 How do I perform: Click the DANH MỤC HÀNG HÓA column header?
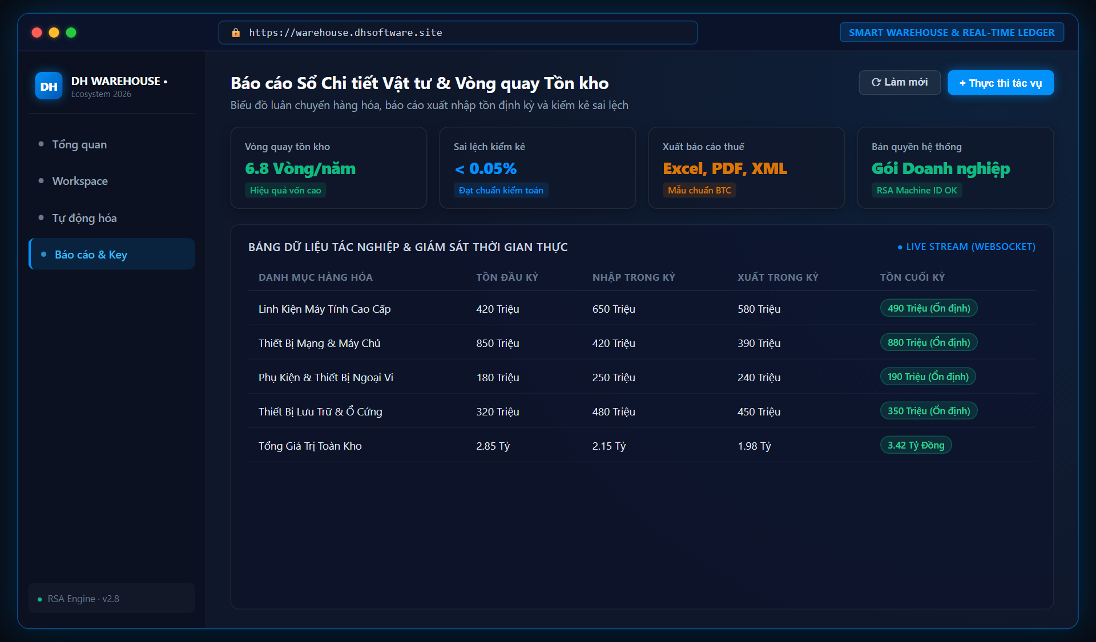point(316,277)
